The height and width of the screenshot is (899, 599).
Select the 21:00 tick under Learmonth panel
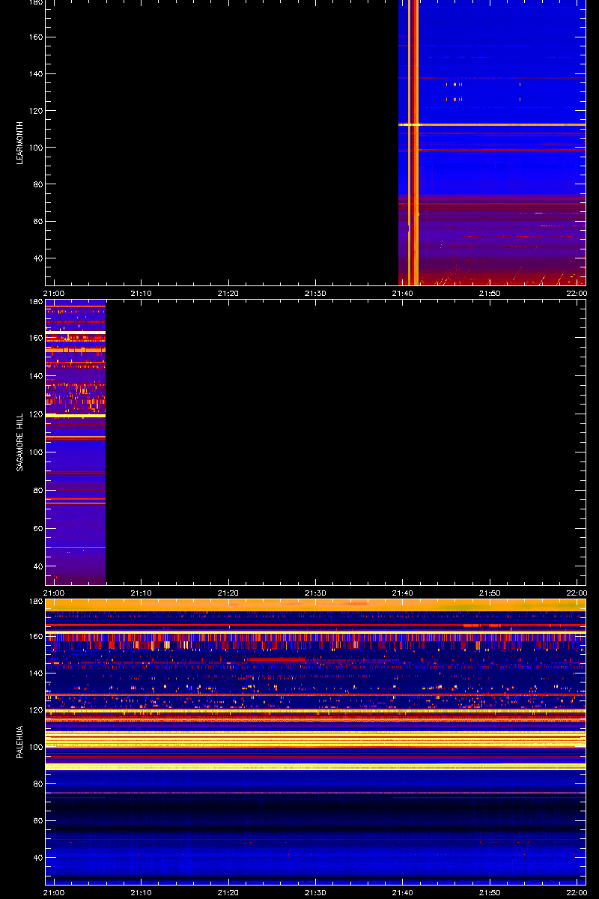(54, 293)
